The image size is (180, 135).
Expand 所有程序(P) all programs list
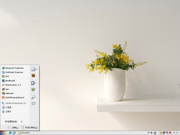pos(14,121)
